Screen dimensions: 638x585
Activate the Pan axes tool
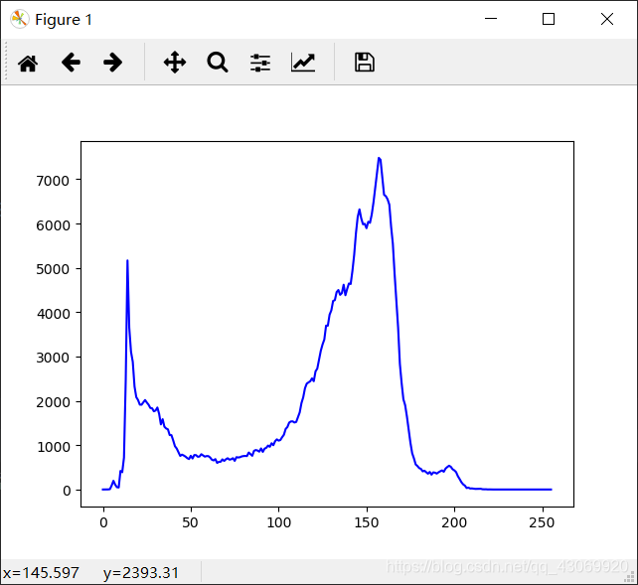point(175,63)
